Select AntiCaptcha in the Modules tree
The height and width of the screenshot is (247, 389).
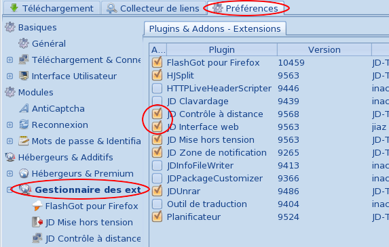58,109
